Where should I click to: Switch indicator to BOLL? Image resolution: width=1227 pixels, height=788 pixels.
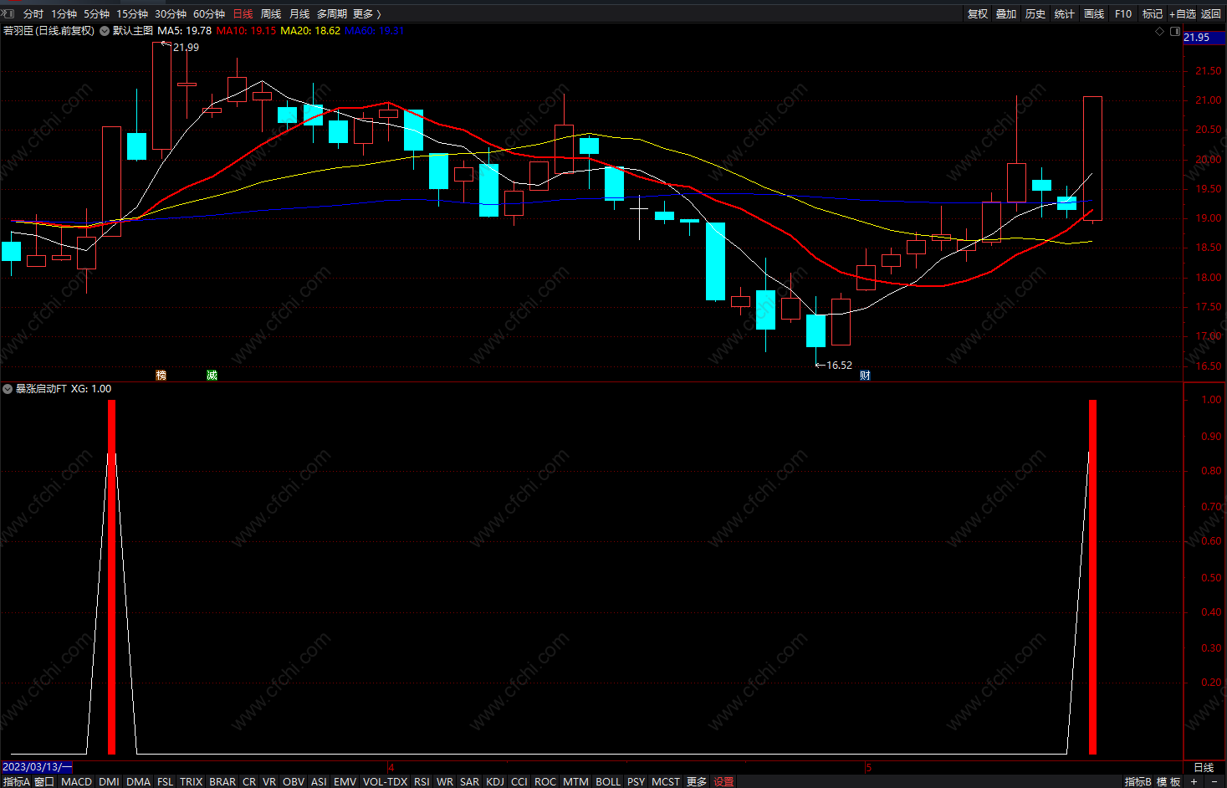(x=609, y=782)
